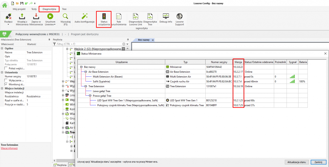The height and width of the screenshot is (167, 329).
Task: Open Diagnostyka Loxone Link tool
Action: [135, 16]
